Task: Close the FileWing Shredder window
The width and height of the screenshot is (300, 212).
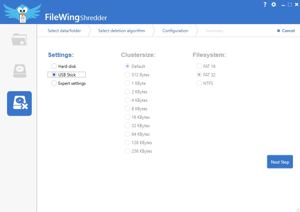Action: (296, 5)
